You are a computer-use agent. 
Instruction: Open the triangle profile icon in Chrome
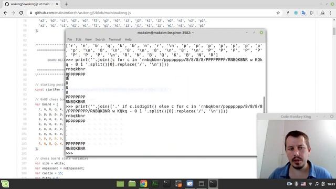[322, 13]
